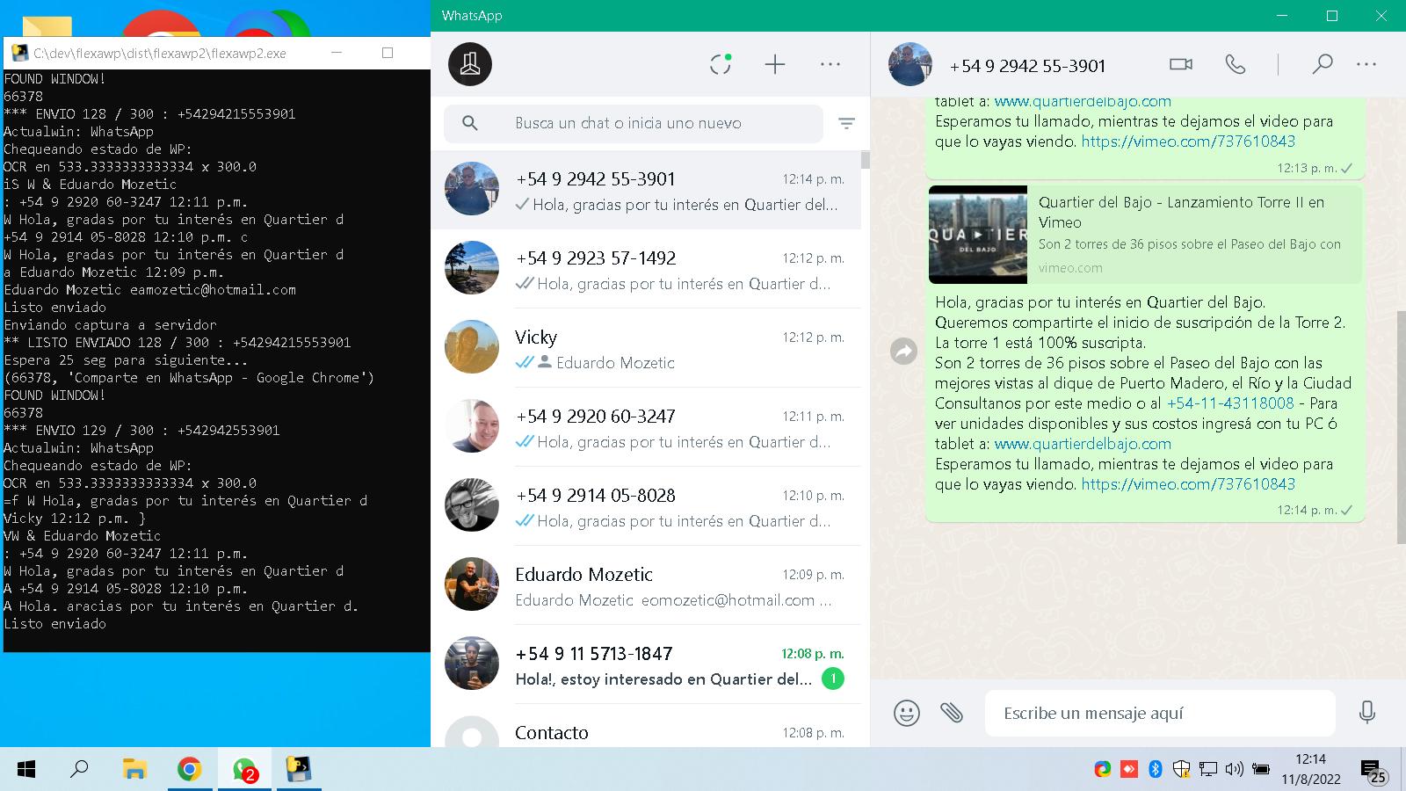This screenshot has height=791, width=1406.
Task: Open File Explorer from taskbar
Action: [x=134, y=770]
